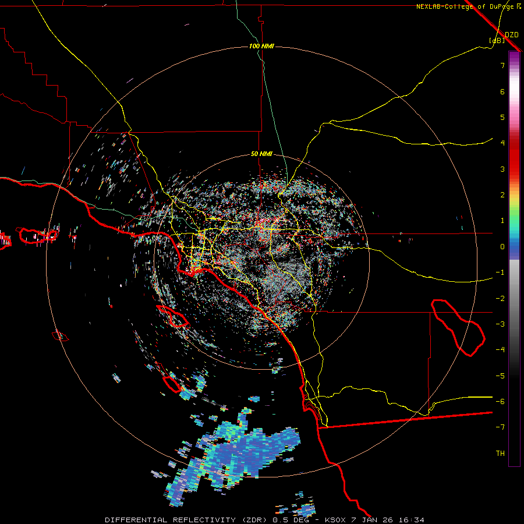Viewport: 524px width, 524px height.
Task: Click the color scale value 1
Action: pos(502,221)
